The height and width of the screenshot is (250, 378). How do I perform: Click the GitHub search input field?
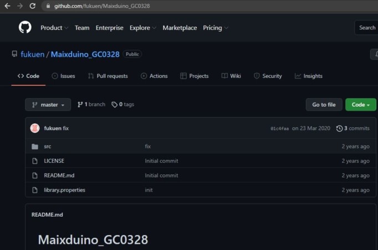(366, 28)
